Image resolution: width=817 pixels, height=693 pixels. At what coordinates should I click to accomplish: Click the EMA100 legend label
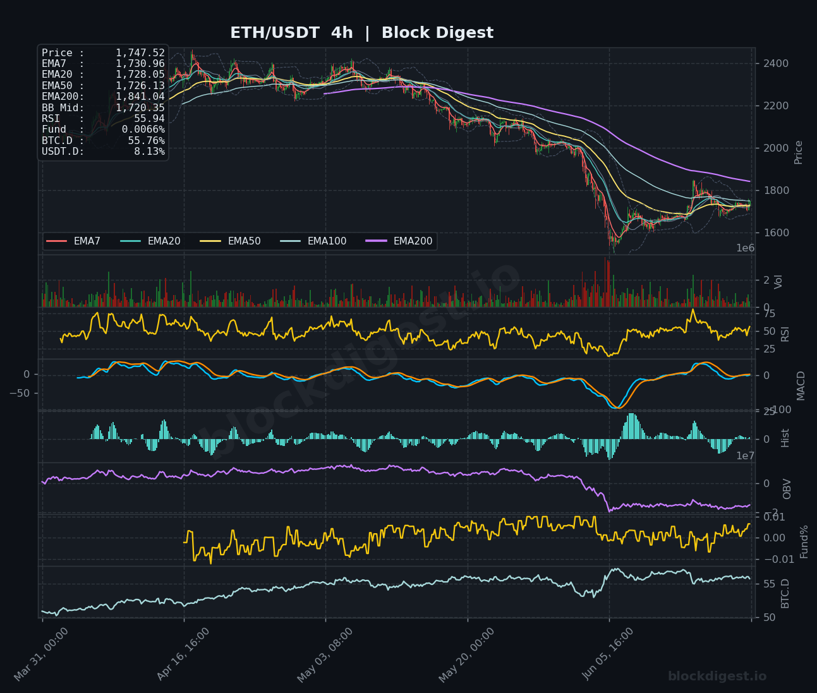click(x=327, y=241)
